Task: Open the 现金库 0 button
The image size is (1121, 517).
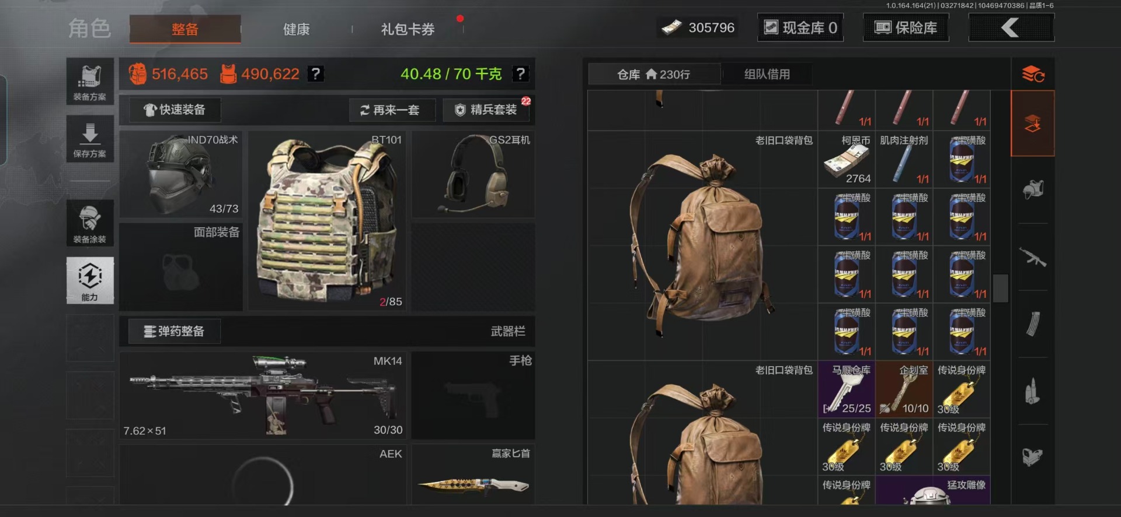Action: pyautogui.click(x=800, y=27)
